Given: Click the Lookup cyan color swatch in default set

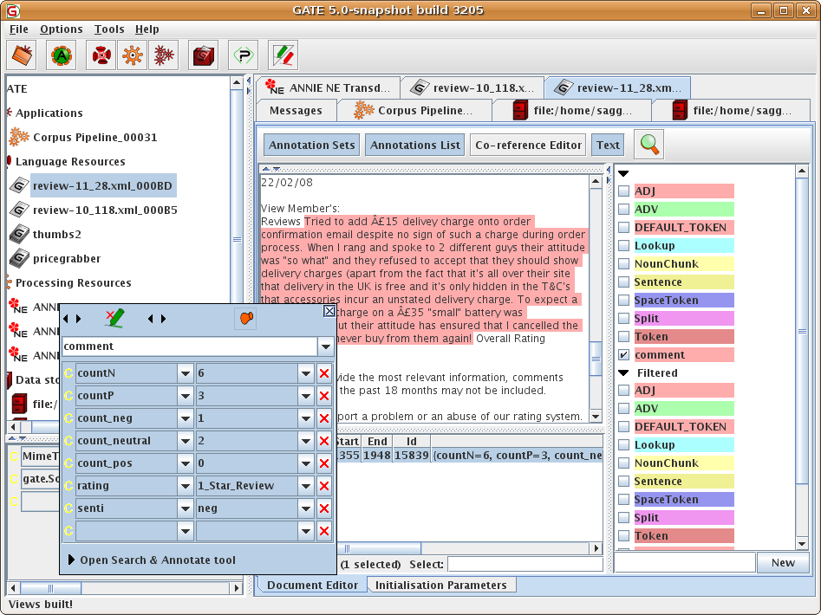Looking at the screenshot, I should click(684, 246).
